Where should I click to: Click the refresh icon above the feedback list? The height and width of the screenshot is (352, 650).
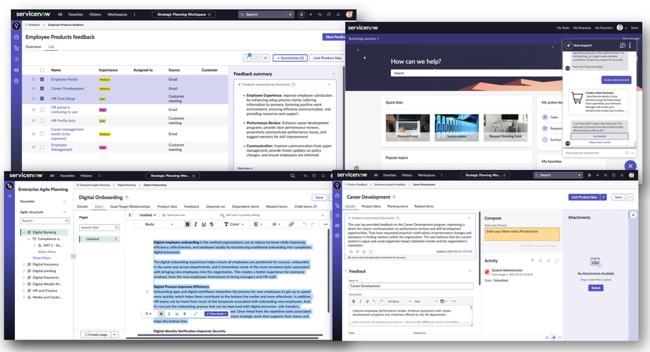pos(257,59)
